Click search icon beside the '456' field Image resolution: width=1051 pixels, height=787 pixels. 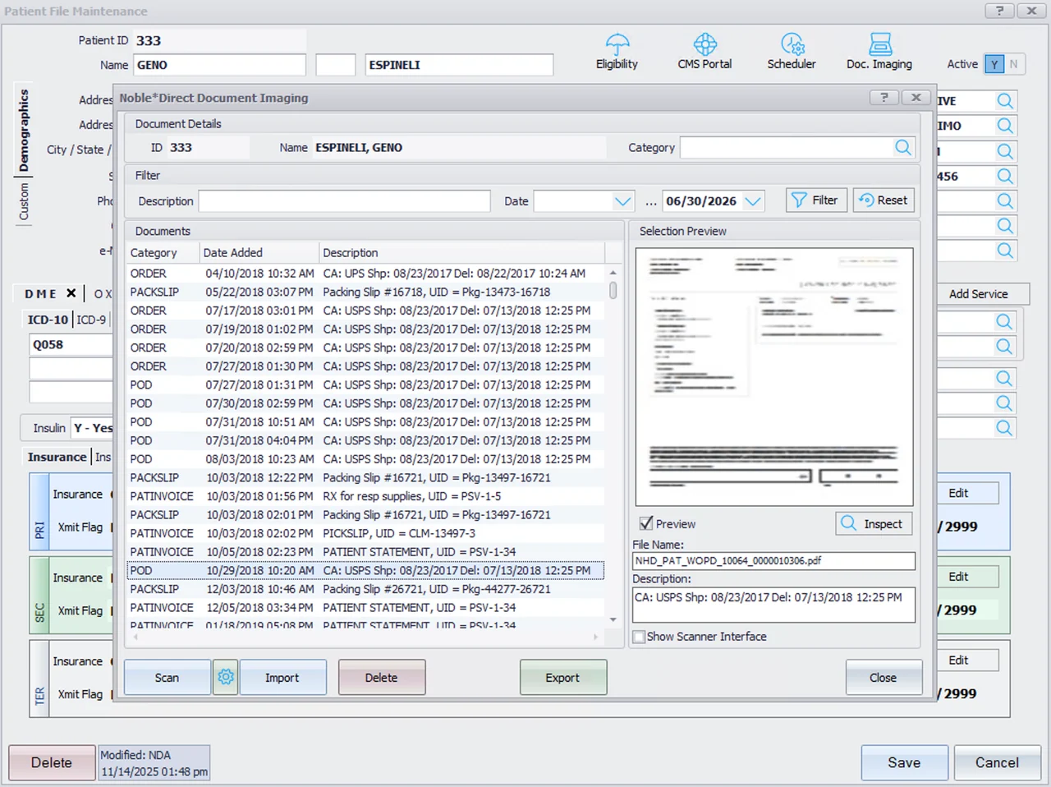coord(1005,176)
